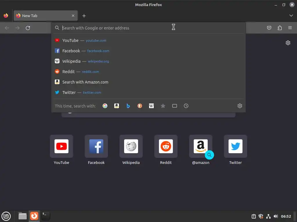Choose Wikipedia suggestion in address dropdown
Image resolution: width=297 pixels, height=222 pixels.
click(148, 61)
